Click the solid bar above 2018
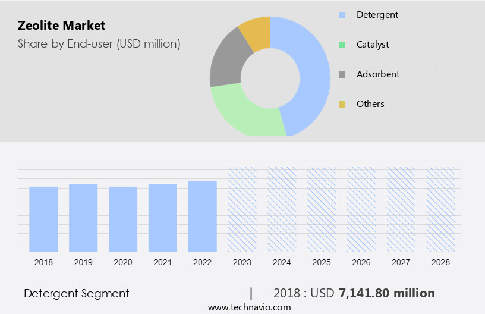The width and height of the screenshot is (485, 314). (x=43, y=219)
